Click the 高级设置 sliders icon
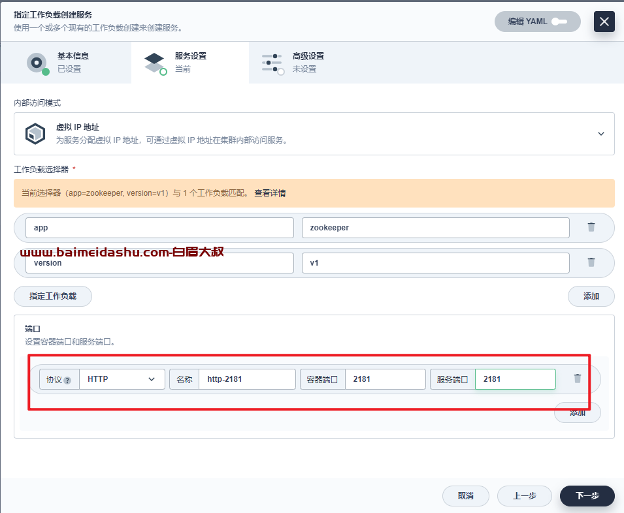 (272, 63)
